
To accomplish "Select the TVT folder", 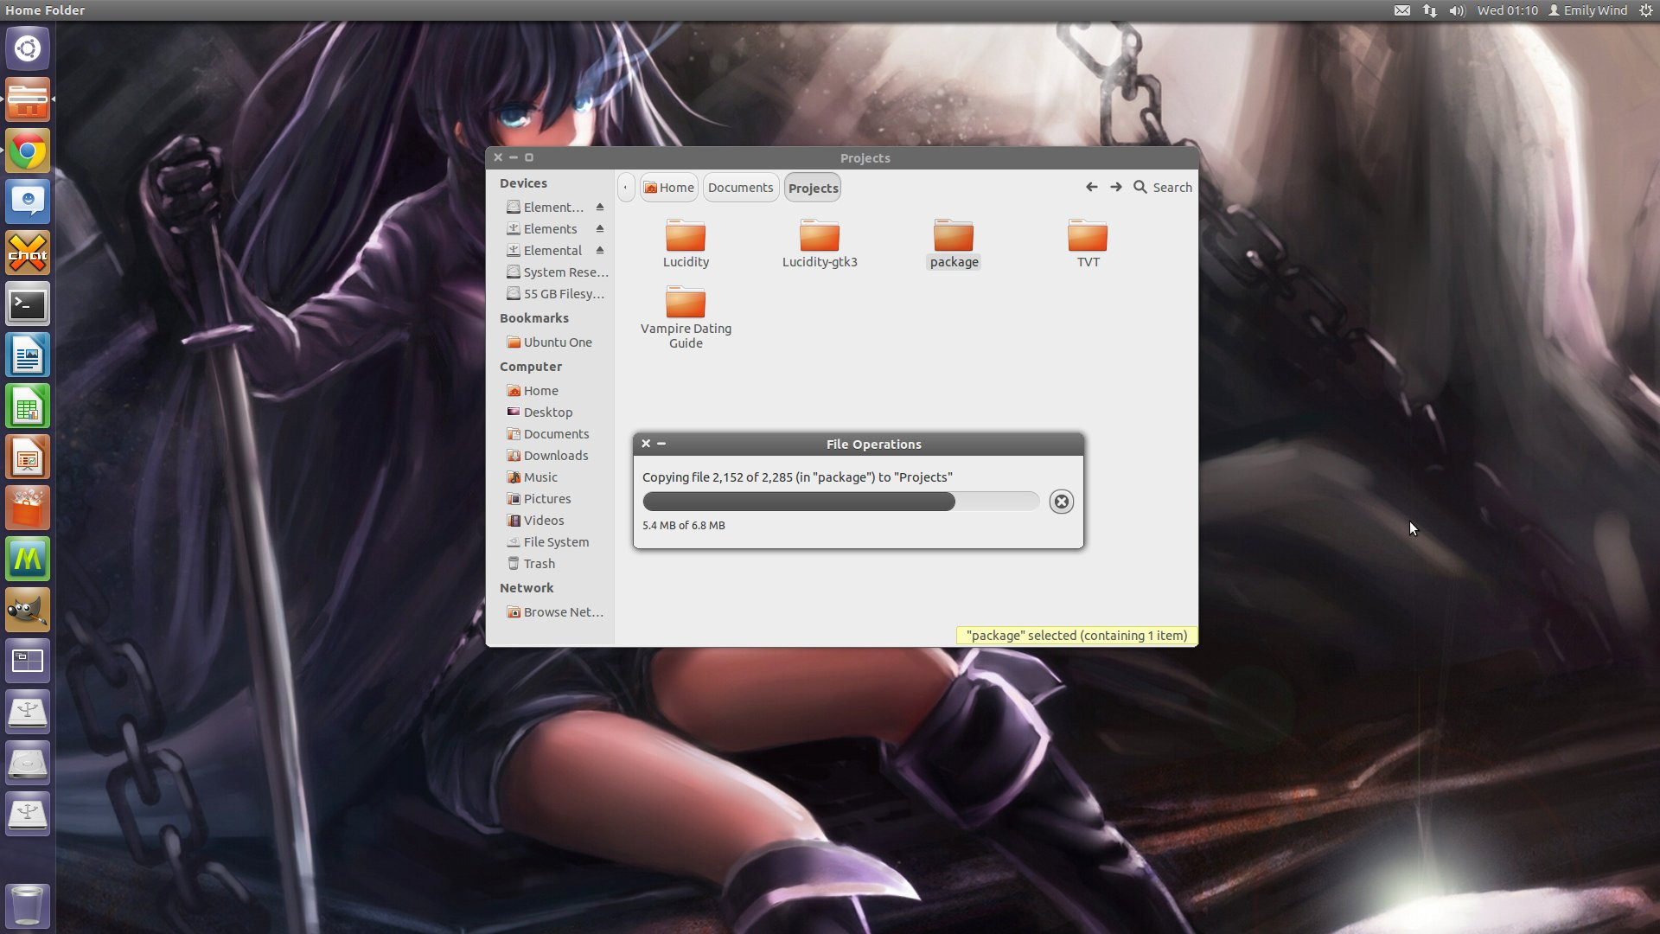I will point(1088,244).
